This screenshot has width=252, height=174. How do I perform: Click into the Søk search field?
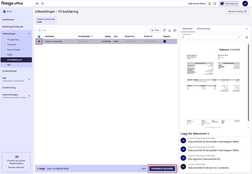(92, 30)
